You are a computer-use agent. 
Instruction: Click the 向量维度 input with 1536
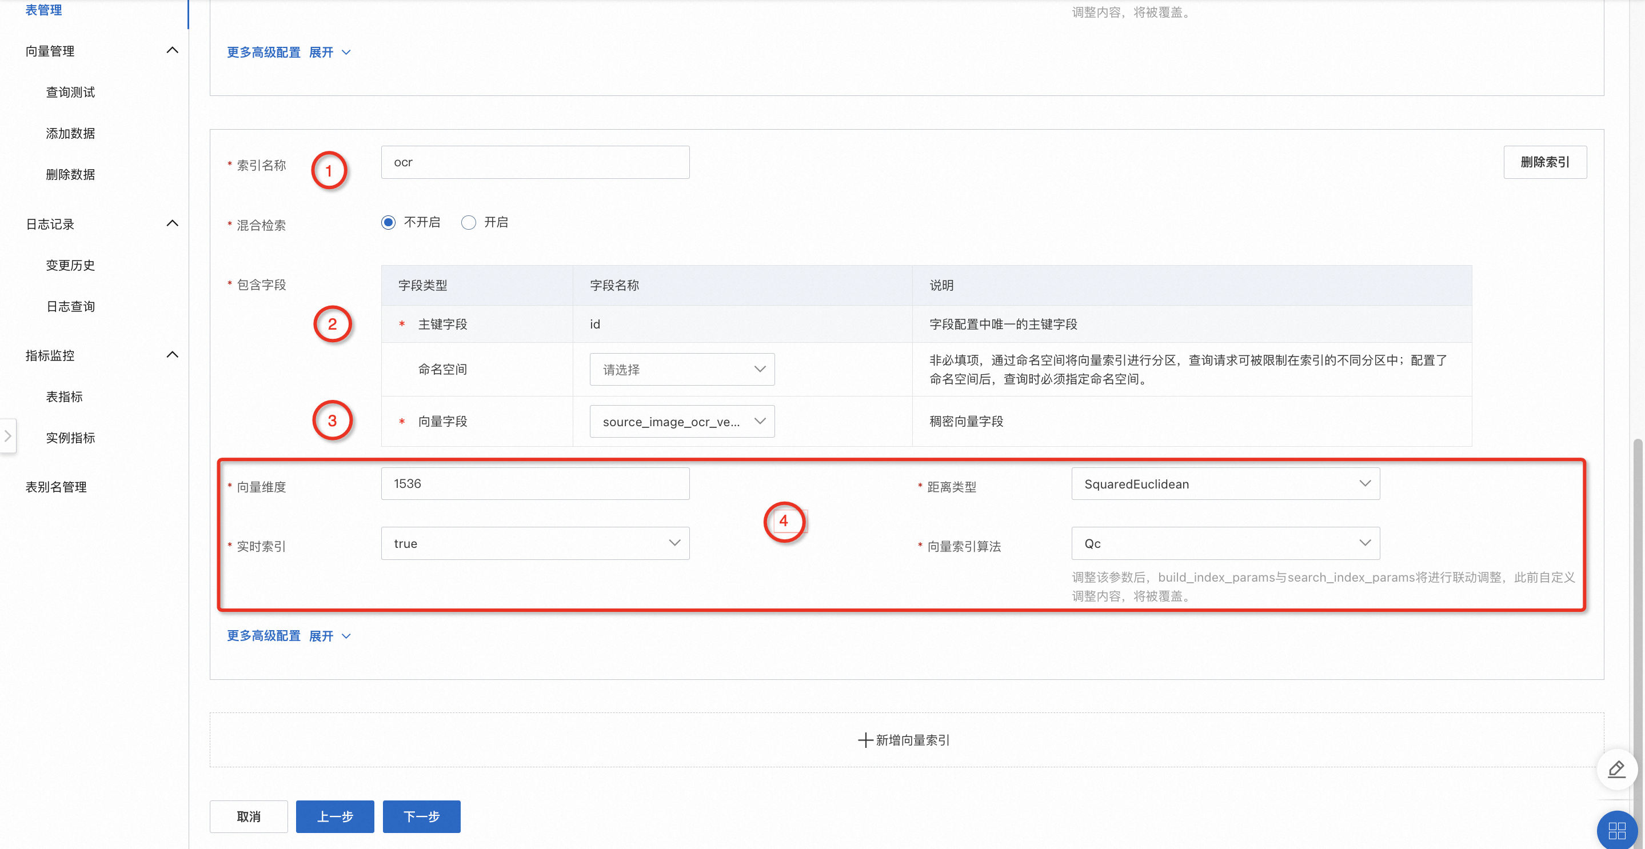[x=534, y=484]
